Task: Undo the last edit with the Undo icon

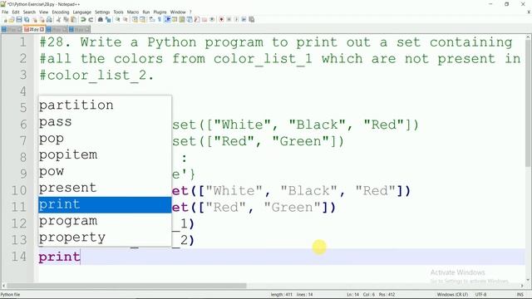Action: click(83, 20)
